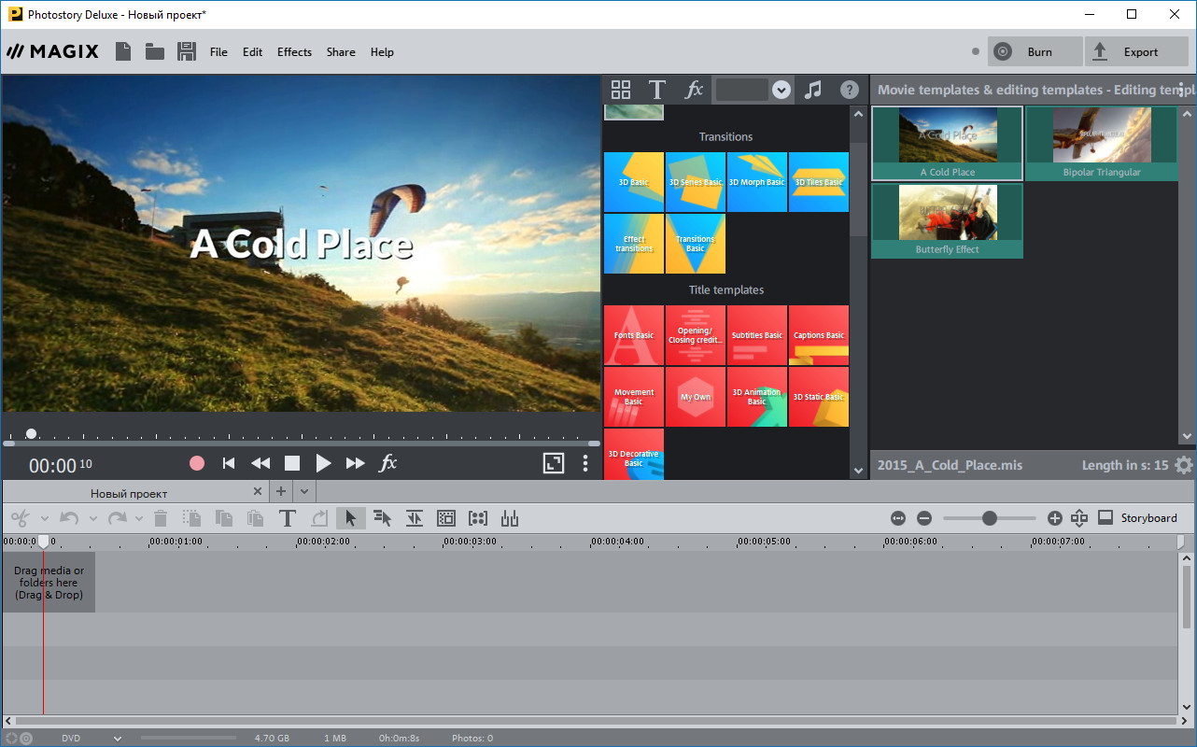Click the scissors cut tool
1197x747 pixels.
21,518
